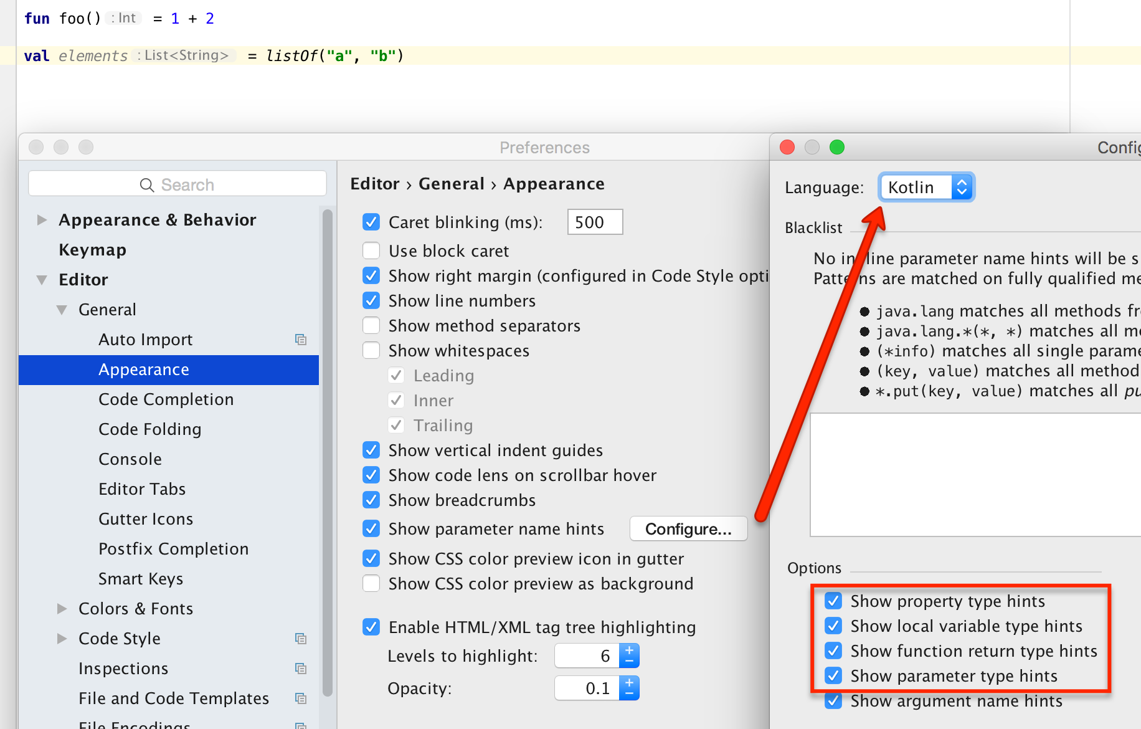Enable Use block caret
The image size is (1141, 729).
click(x=371, y=250)
